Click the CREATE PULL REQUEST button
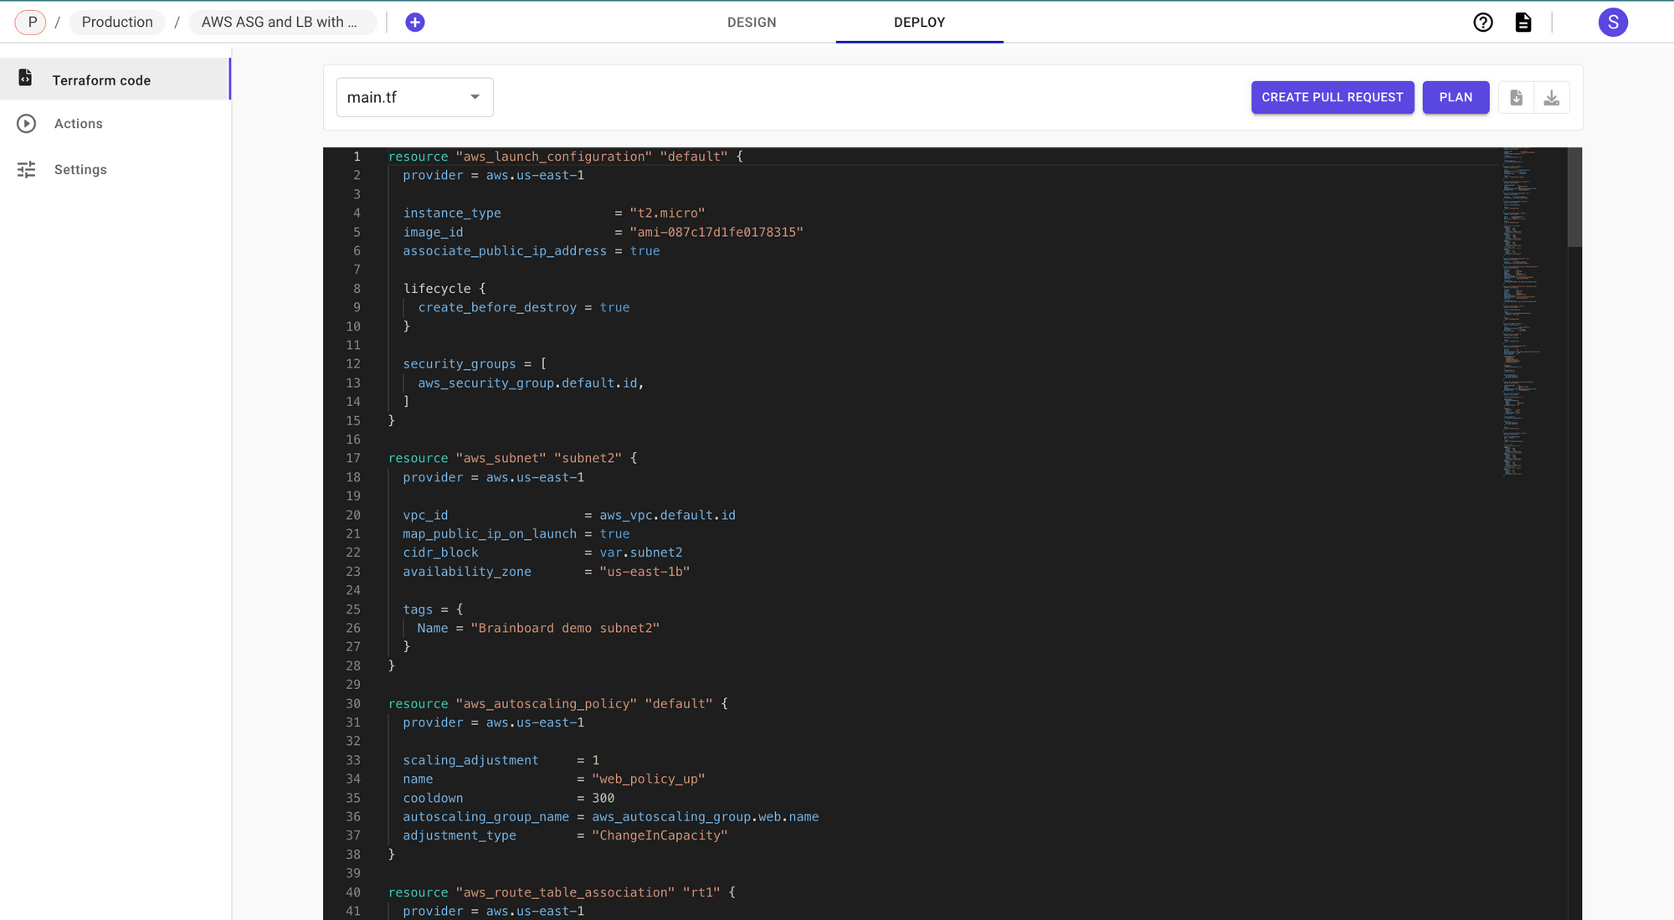 click(1333, 97)
